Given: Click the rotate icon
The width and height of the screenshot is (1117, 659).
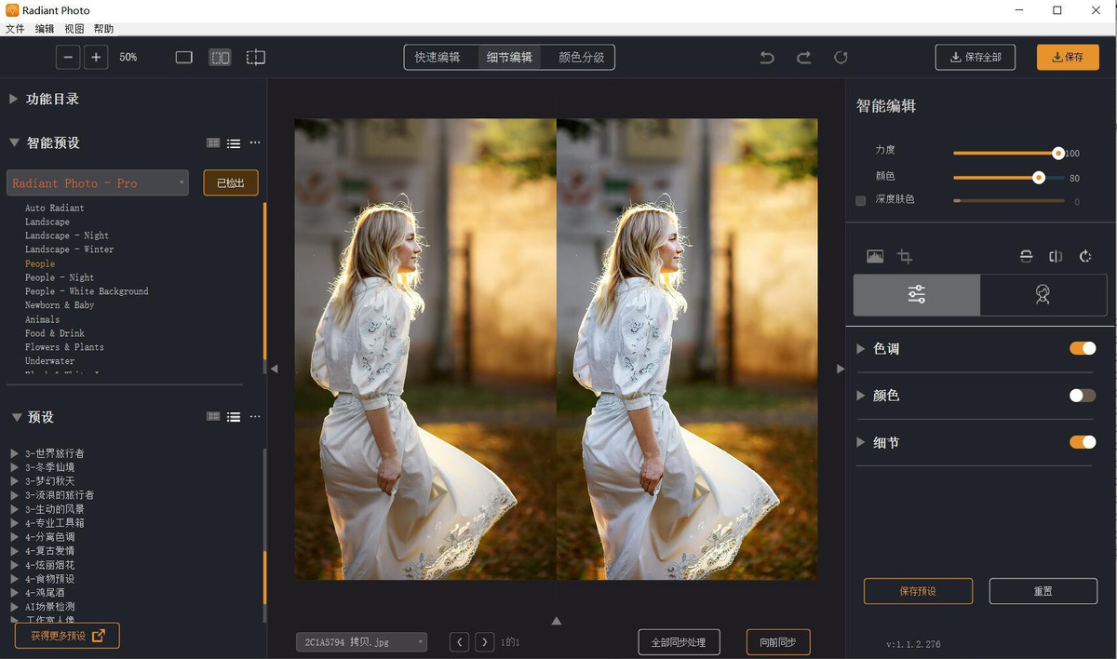Looking at the screenshot, I should pos(1085,256).
